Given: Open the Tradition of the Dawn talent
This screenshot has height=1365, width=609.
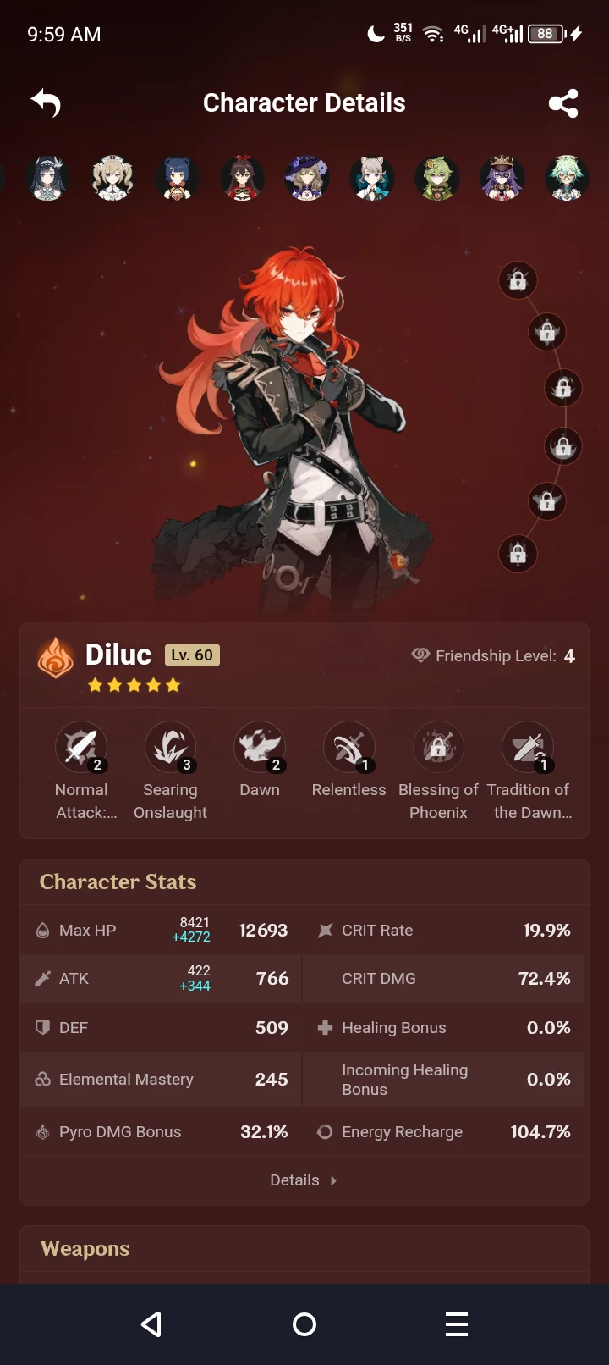Looking at the screenshot, I should pos(528,747).
